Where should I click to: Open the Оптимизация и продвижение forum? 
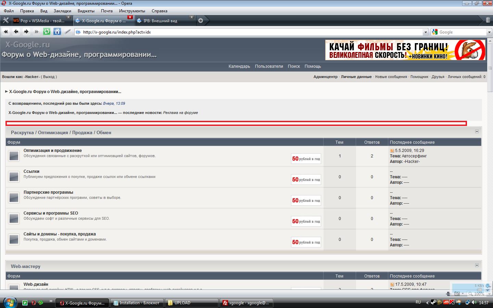[x=53, y=151]
